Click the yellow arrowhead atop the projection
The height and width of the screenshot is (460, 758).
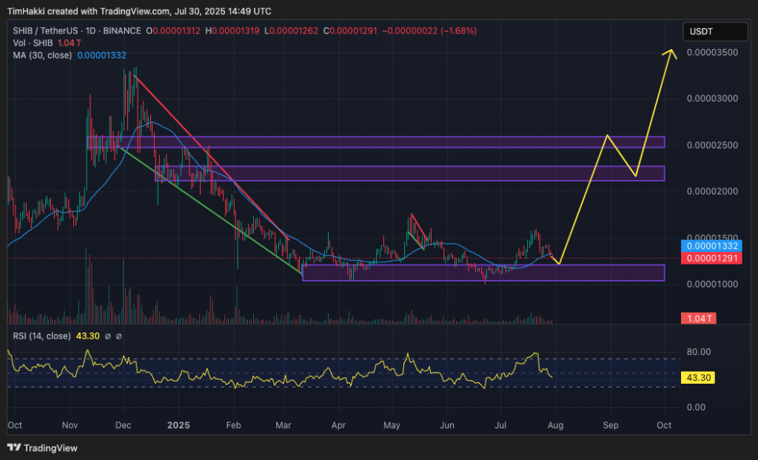[671, 53]
